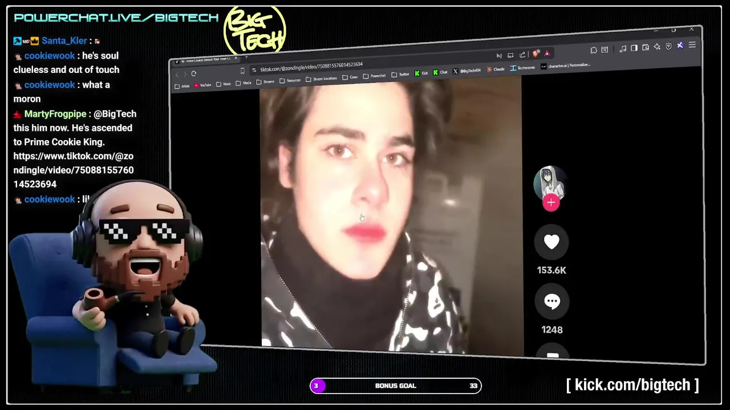This screenshot has height=410, width=730.
Task: Open the extensions puzzle icon
Action: tap(594, 50)
